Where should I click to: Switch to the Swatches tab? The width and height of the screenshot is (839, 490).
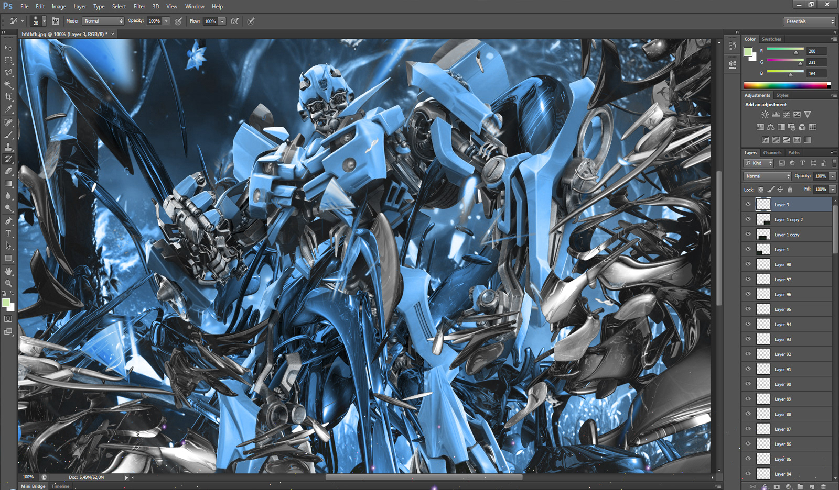(x=771, y=39)
